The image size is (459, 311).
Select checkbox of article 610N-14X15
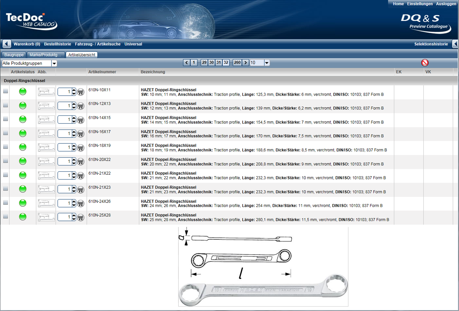6,119
